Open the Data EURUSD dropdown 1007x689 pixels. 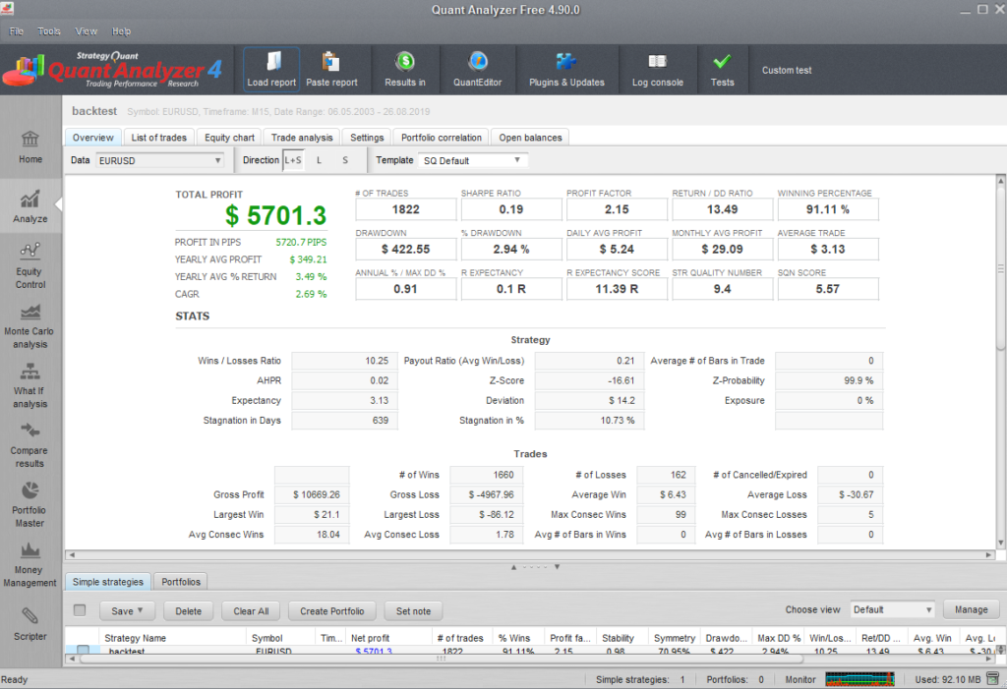pyautogui.click(x=160, y=160)
